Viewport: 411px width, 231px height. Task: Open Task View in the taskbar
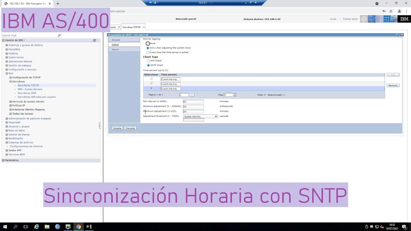tap(26, 227)
